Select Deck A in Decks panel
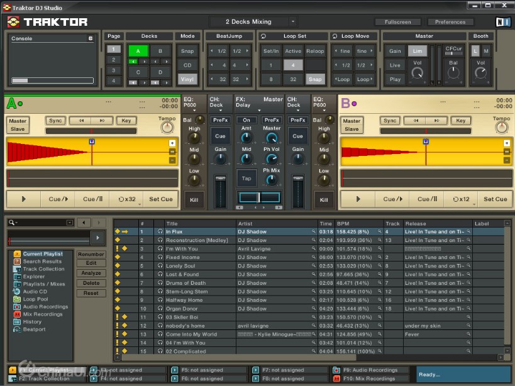 [138, 51]
